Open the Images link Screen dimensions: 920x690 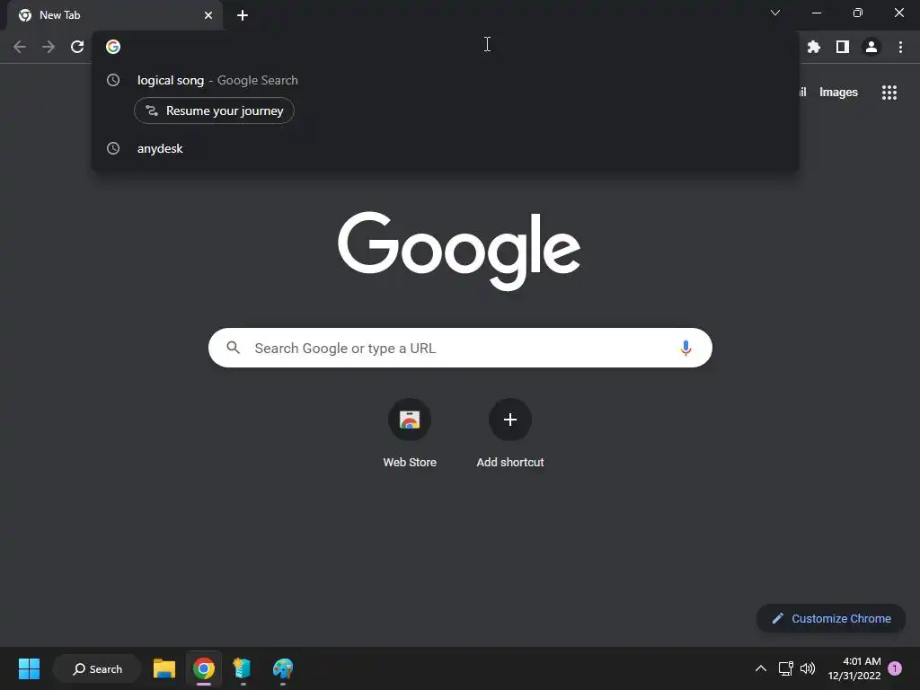click(838, 93)
